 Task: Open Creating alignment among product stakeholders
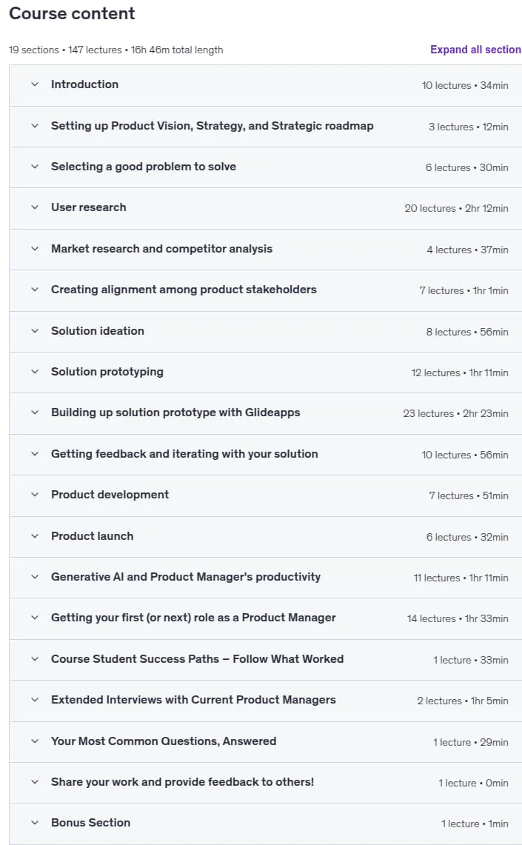pos(184,290)
